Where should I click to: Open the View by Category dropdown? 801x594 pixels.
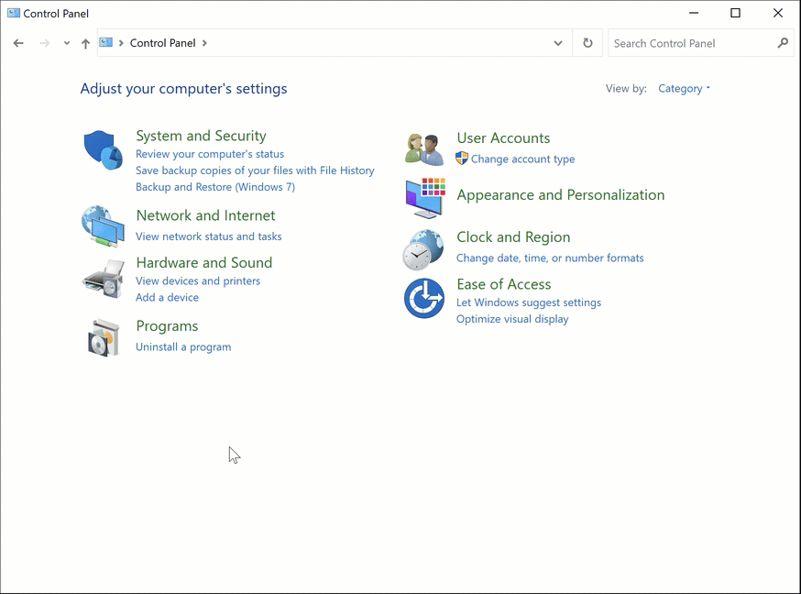[684, 89]
